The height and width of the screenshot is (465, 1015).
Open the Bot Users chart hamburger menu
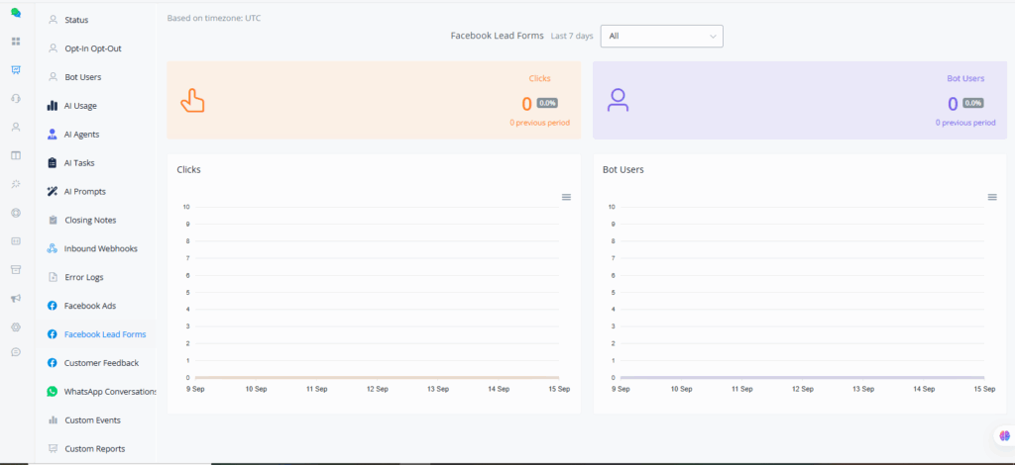pos(991,197)
